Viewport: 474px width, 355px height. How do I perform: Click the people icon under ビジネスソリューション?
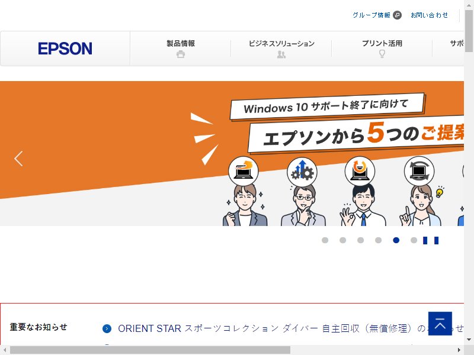click(x=281, y=54)
